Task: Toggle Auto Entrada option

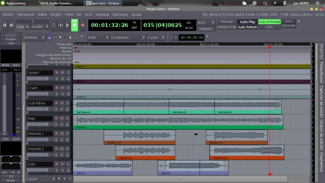Action: coord(269,21)
